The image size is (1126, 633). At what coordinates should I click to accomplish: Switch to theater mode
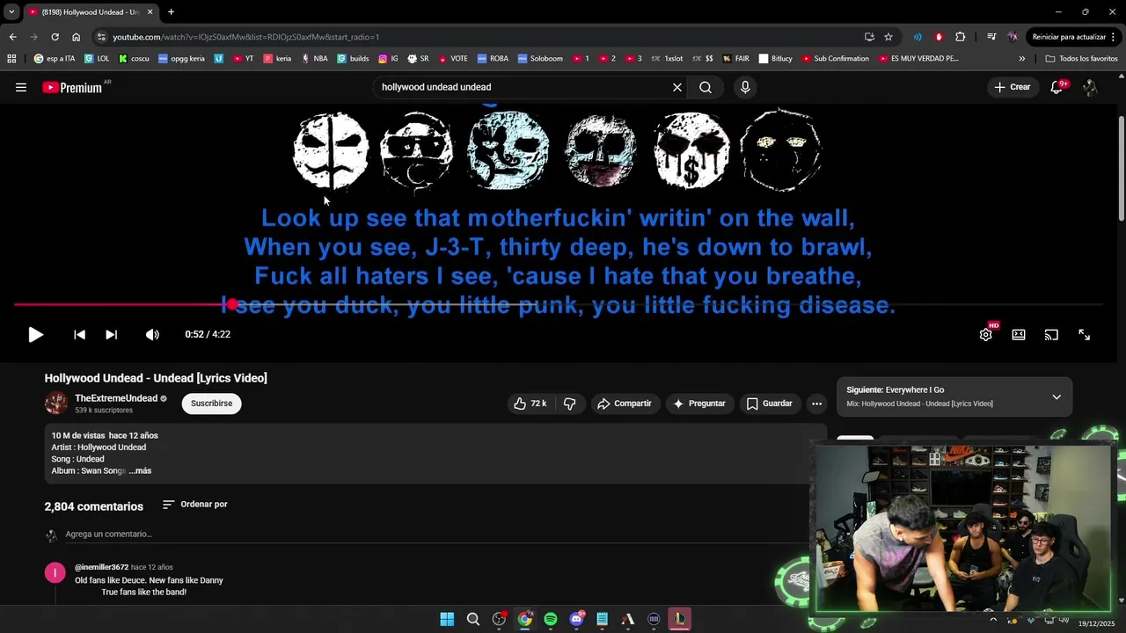coord(1019,334)
